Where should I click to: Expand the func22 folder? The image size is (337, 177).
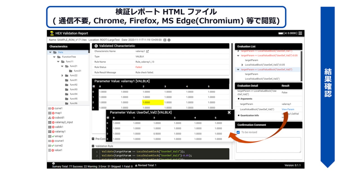(62, 76)
